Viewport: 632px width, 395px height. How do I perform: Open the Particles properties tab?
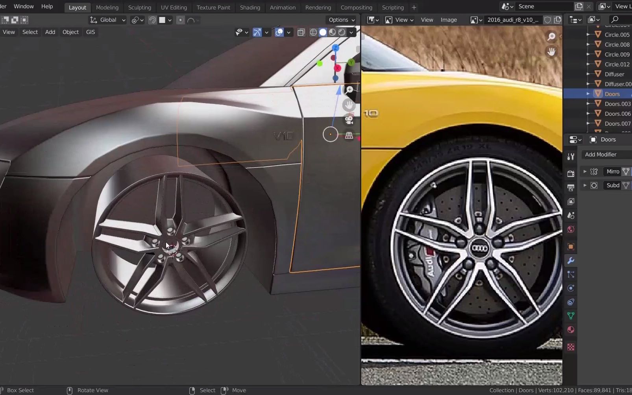[x=571, y=274]
